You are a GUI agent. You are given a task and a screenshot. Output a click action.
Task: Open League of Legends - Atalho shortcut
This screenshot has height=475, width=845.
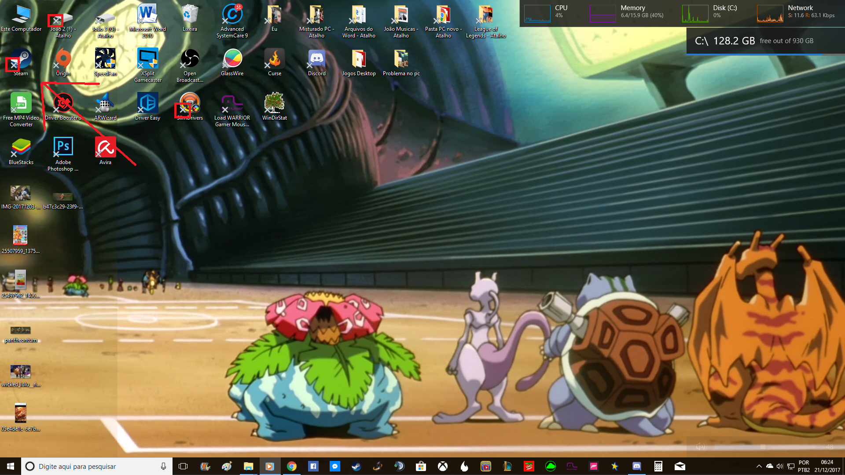(485, 21)
